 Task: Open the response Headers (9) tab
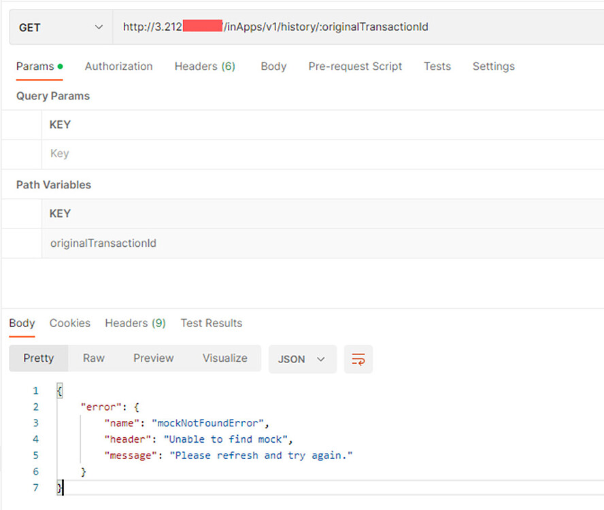[135, 323]
